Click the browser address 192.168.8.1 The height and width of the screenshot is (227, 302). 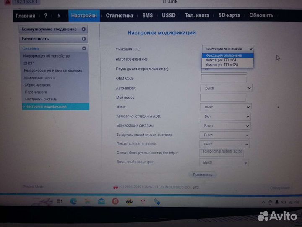coord(26,2)
